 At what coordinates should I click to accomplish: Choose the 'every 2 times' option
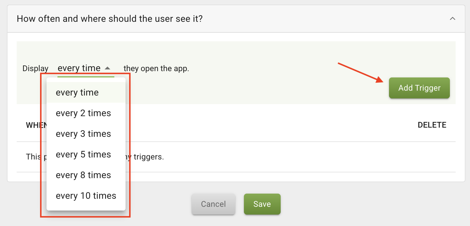(x=83, y=113)
